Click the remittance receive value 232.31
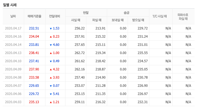This screenshot has height=110, width=200. pyautogui.click(x=142, y=102)
